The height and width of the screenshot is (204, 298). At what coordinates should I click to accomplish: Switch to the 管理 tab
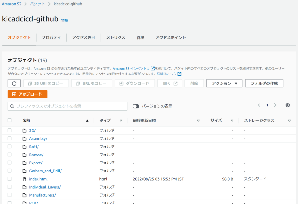tap(140, 37)
